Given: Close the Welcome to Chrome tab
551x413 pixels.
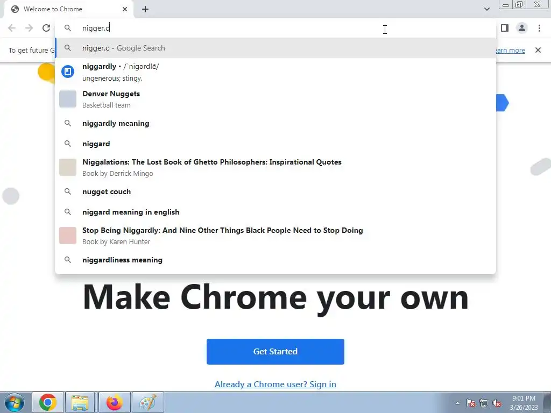Looking at the screenshot, I should click(x=125, y=9).
